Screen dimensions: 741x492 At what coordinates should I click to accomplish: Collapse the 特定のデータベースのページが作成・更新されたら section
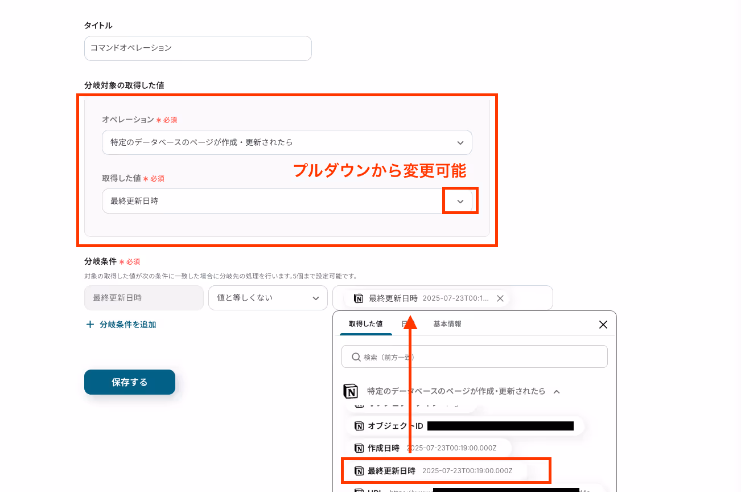[557, 392]
